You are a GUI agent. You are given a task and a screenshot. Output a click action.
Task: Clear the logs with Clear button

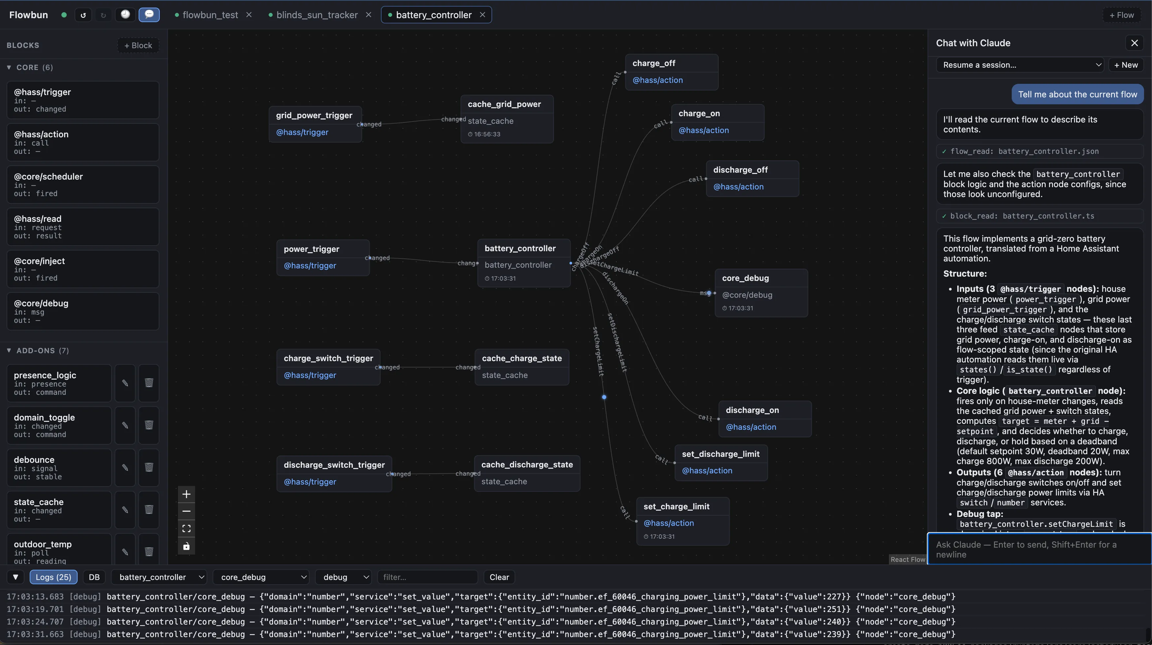point(499,577)
